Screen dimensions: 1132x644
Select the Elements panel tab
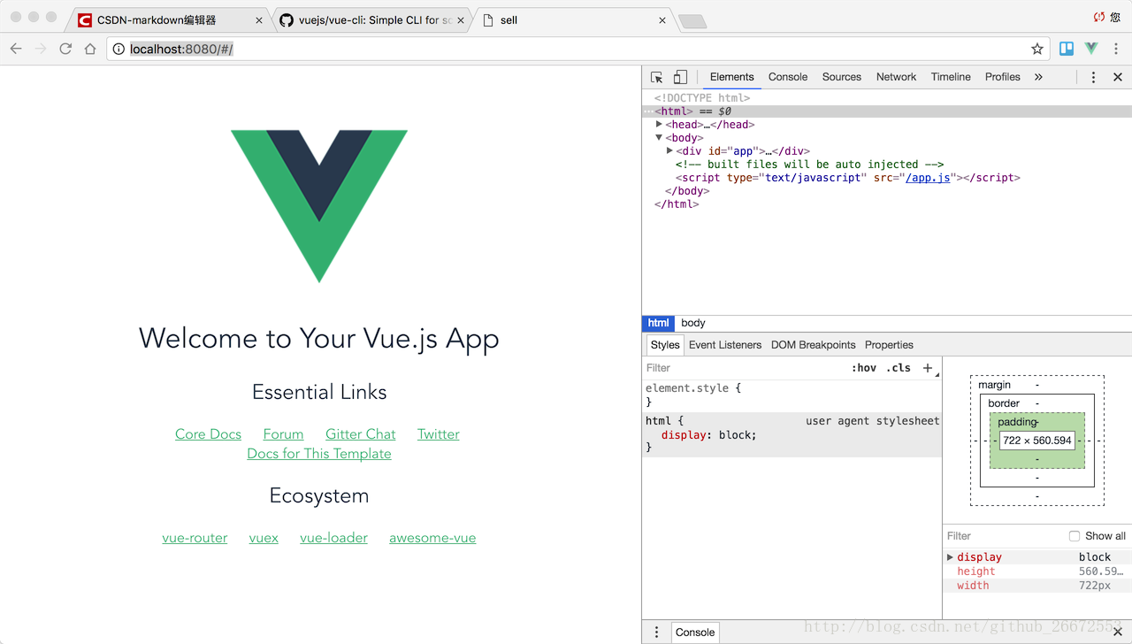[731, 77]
